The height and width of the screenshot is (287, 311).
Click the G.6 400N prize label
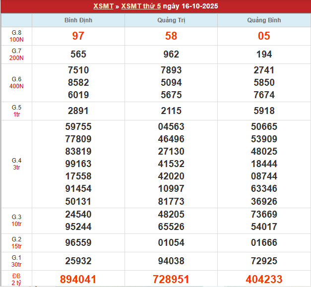(16, 83)
